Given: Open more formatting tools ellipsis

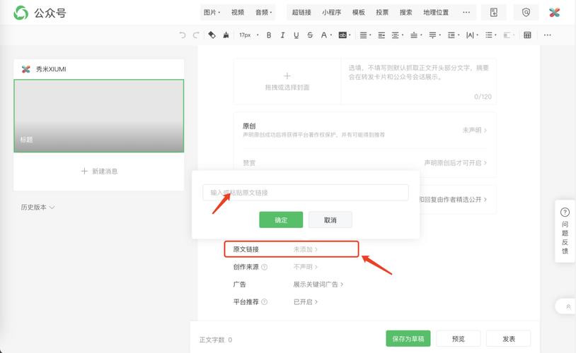Looking at the screenshot, I should point(548,35).
